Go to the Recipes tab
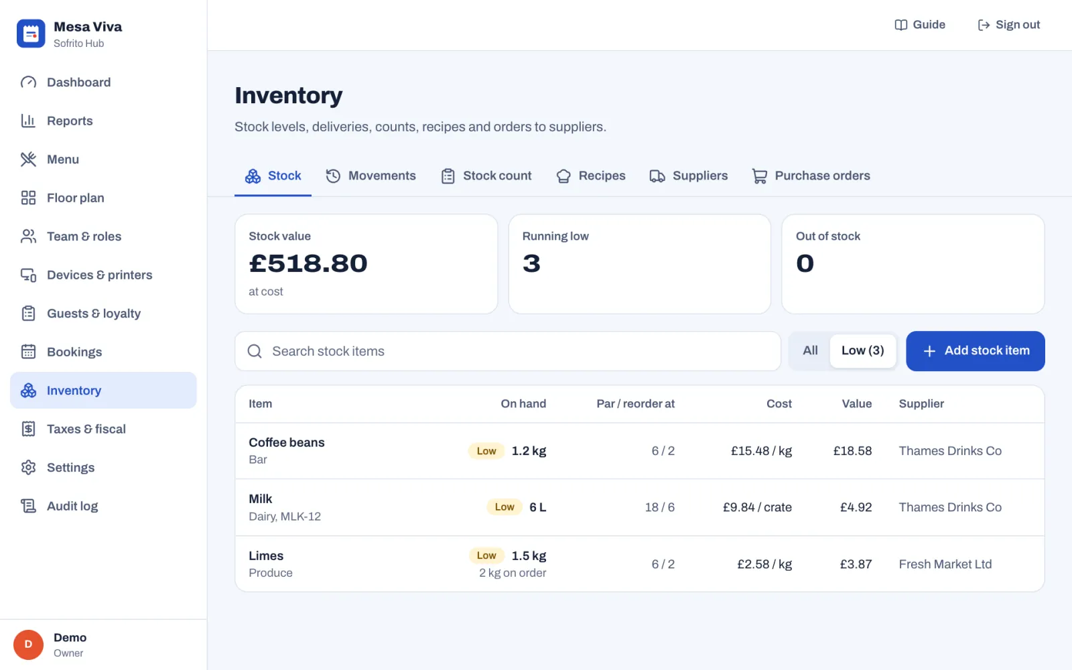Viewport: 1072px width, 670px height. pyautogui.click(x=591, y=176)
